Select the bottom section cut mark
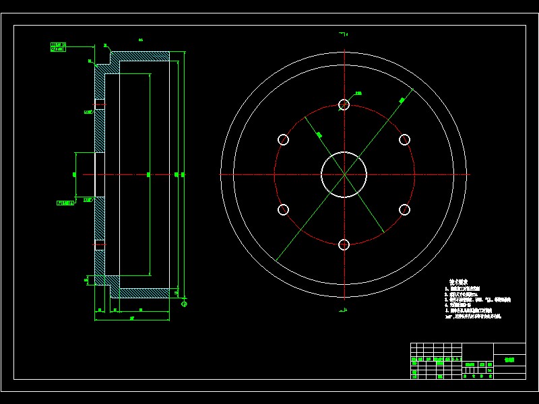The height and width of the screenshot is (404, 539). point(344,310)
